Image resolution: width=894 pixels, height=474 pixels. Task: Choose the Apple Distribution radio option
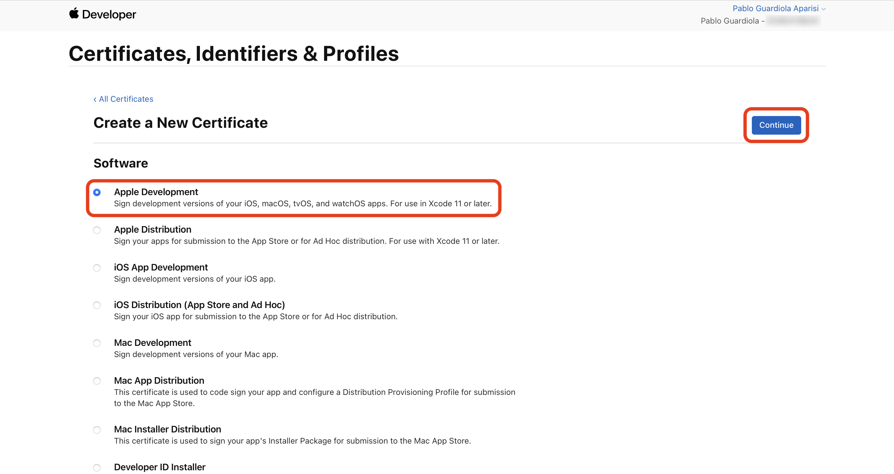[x=97, y=230]
